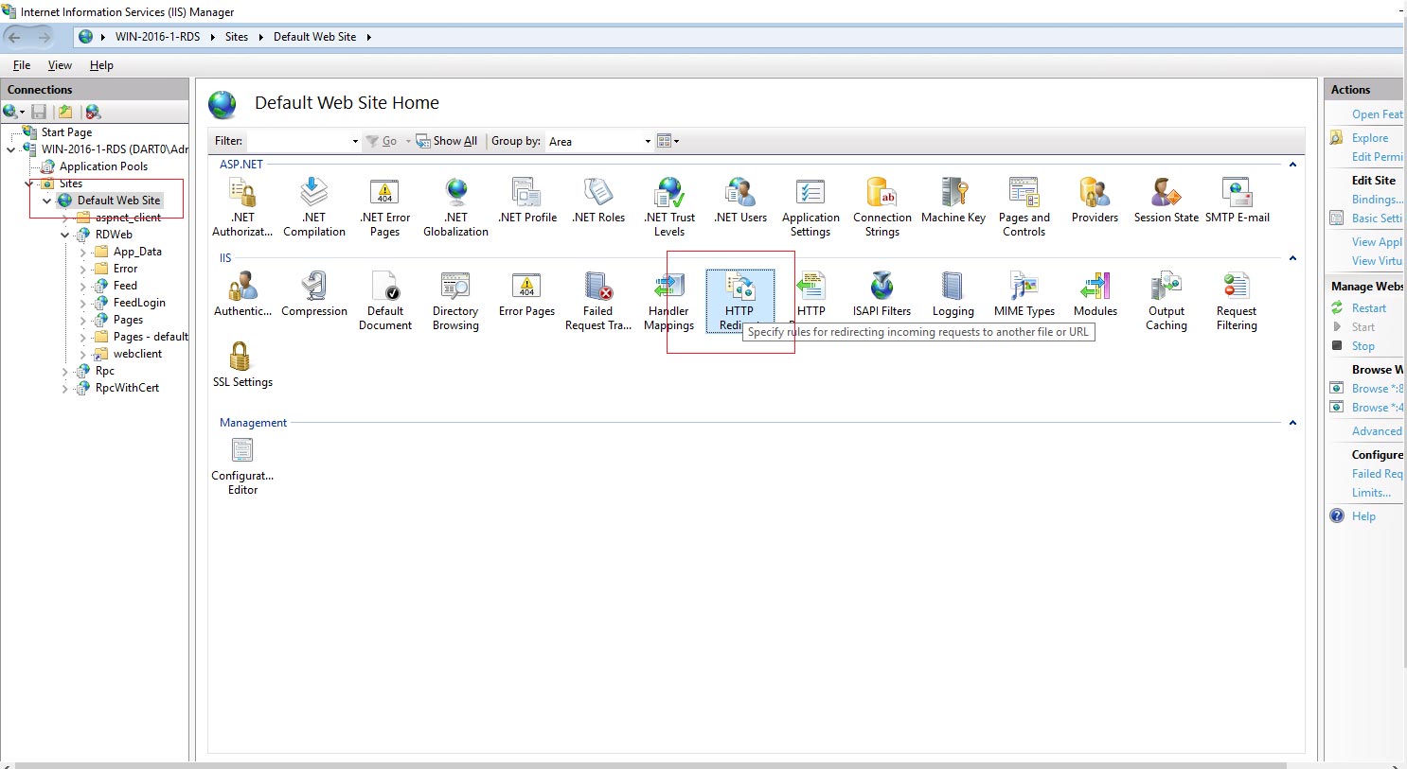This screenshot has width=1407, height=769.
Task: Open the Directory Browsing feature
Action: point(455,301)
